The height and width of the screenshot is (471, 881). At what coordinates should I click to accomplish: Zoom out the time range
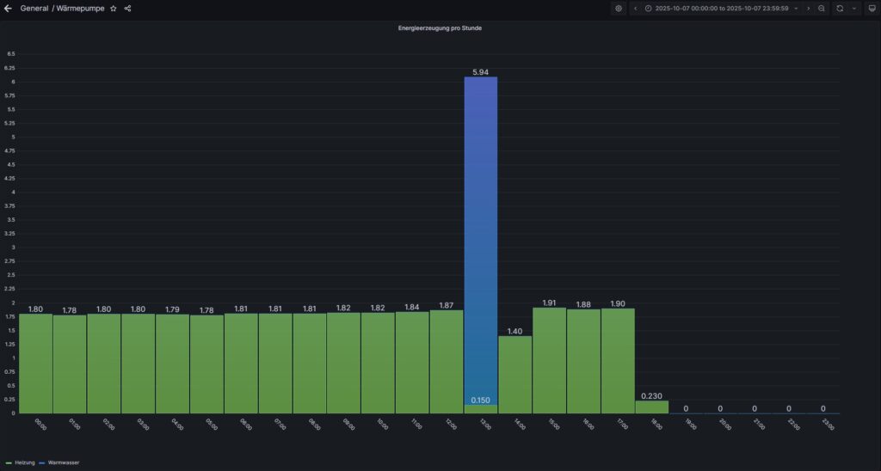pos(822,8)
